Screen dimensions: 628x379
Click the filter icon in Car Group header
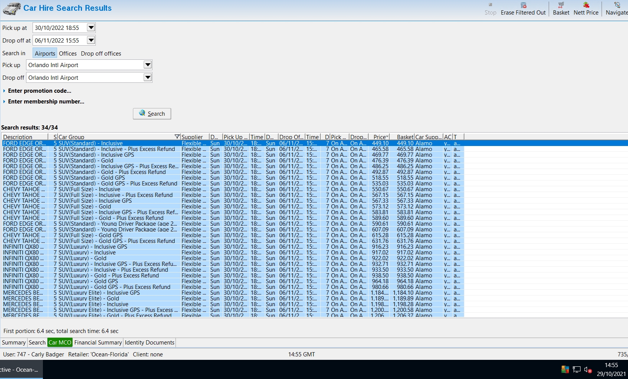pos(177,137)
